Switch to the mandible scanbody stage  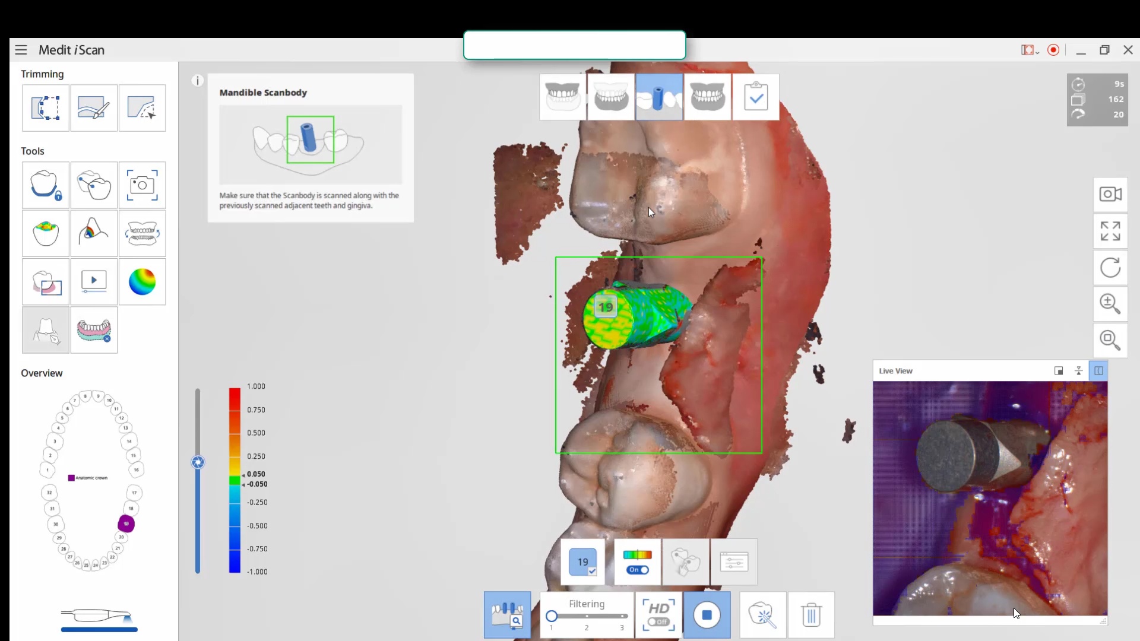(659, 97)
